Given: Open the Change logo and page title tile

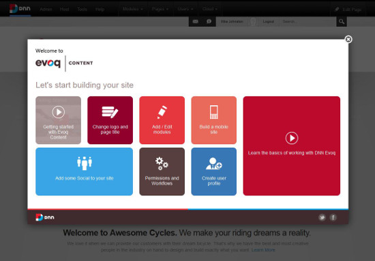Looking at the screenshot, I should [x=110, y=120].
